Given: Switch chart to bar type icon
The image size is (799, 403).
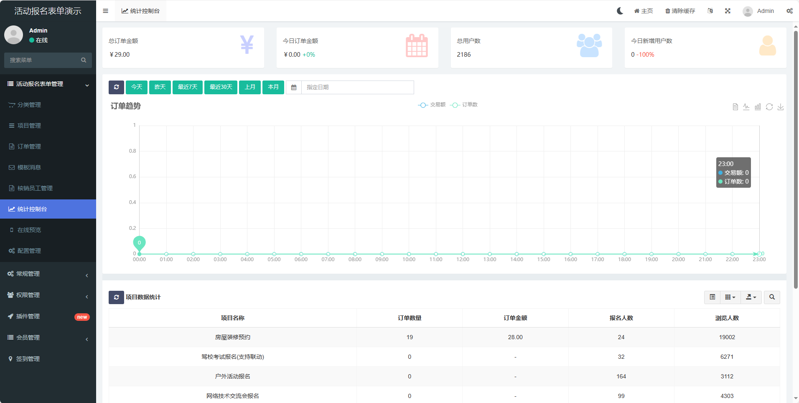Looking at the screenshot, I should [x=758, y=107].
